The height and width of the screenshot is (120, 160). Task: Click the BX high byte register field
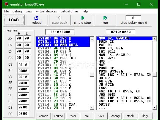coord(19,45)
